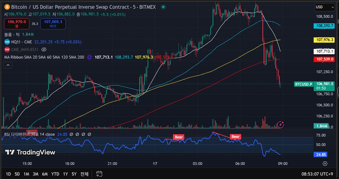Viewport: 339px width, 179px height.
Task: Select the 5Y date range
Action: click(x=74, y=174)
